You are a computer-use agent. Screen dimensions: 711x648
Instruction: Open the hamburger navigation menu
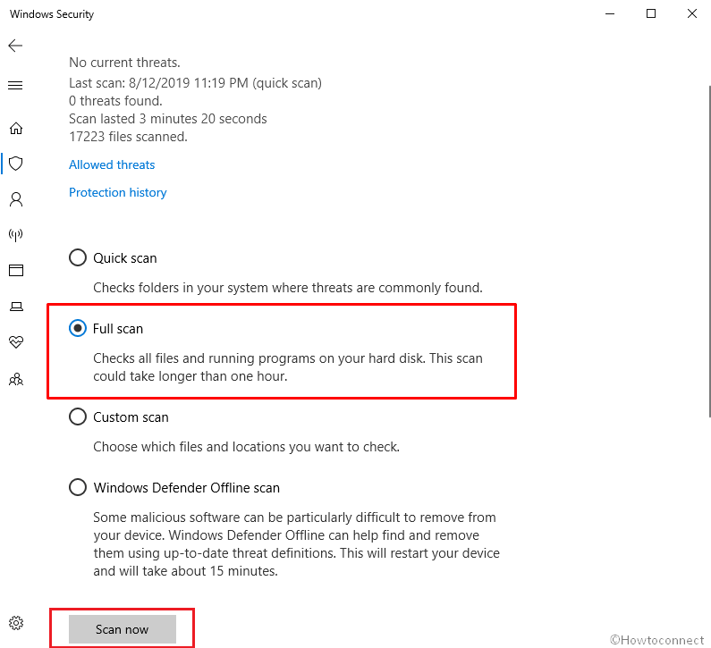pyautogui.click(x=15, y=85)
